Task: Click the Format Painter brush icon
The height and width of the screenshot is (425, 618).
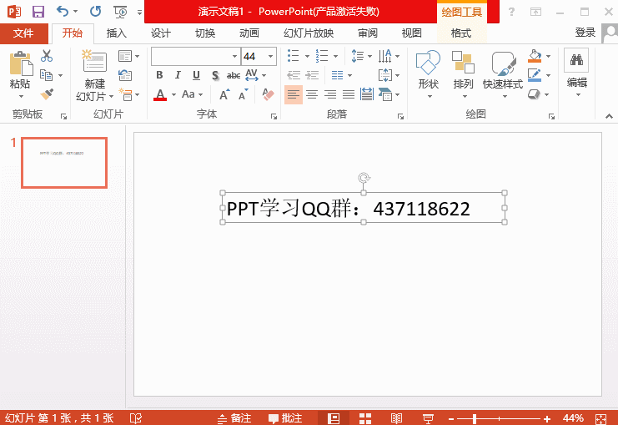Action: pos(47,94)
